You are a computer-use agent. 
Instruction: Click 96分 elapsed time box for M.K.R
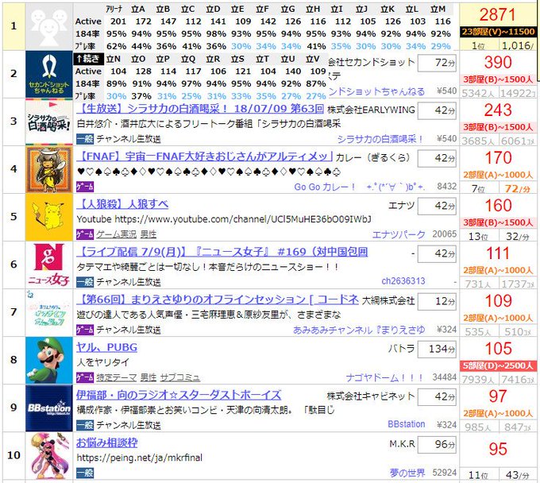[437, 444]
